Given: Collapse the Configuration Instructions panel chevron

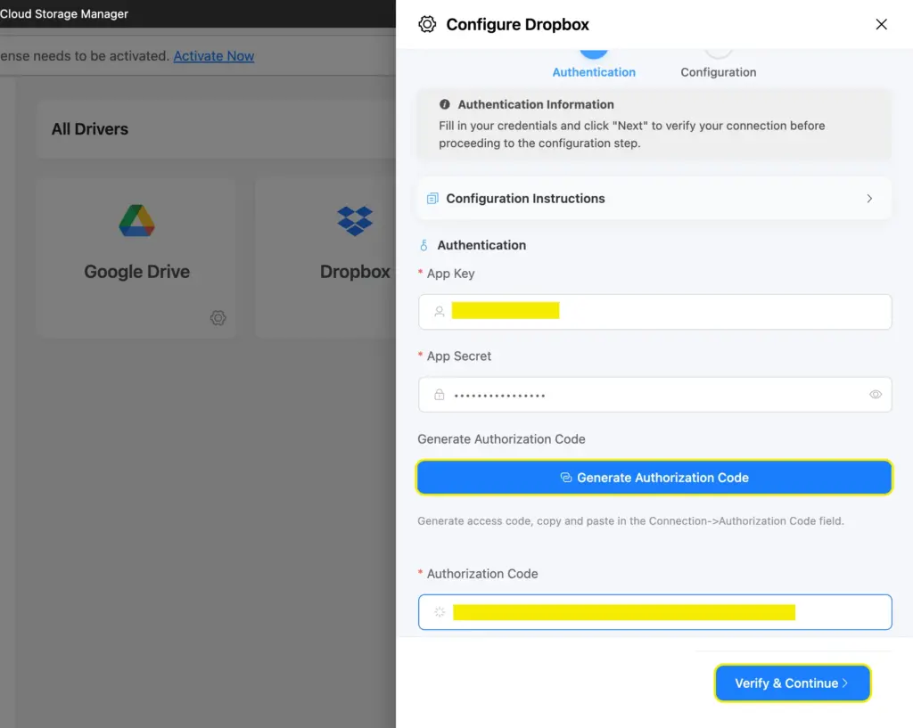Looking at the screenshot, I should coord(869,198).
